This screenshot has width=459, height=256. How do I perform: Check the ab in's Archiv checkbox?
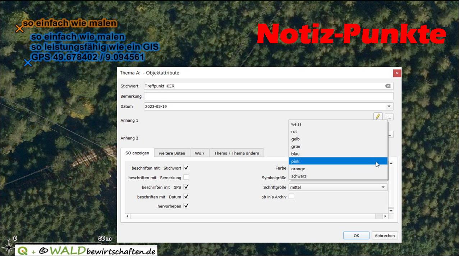pos(292,197)
